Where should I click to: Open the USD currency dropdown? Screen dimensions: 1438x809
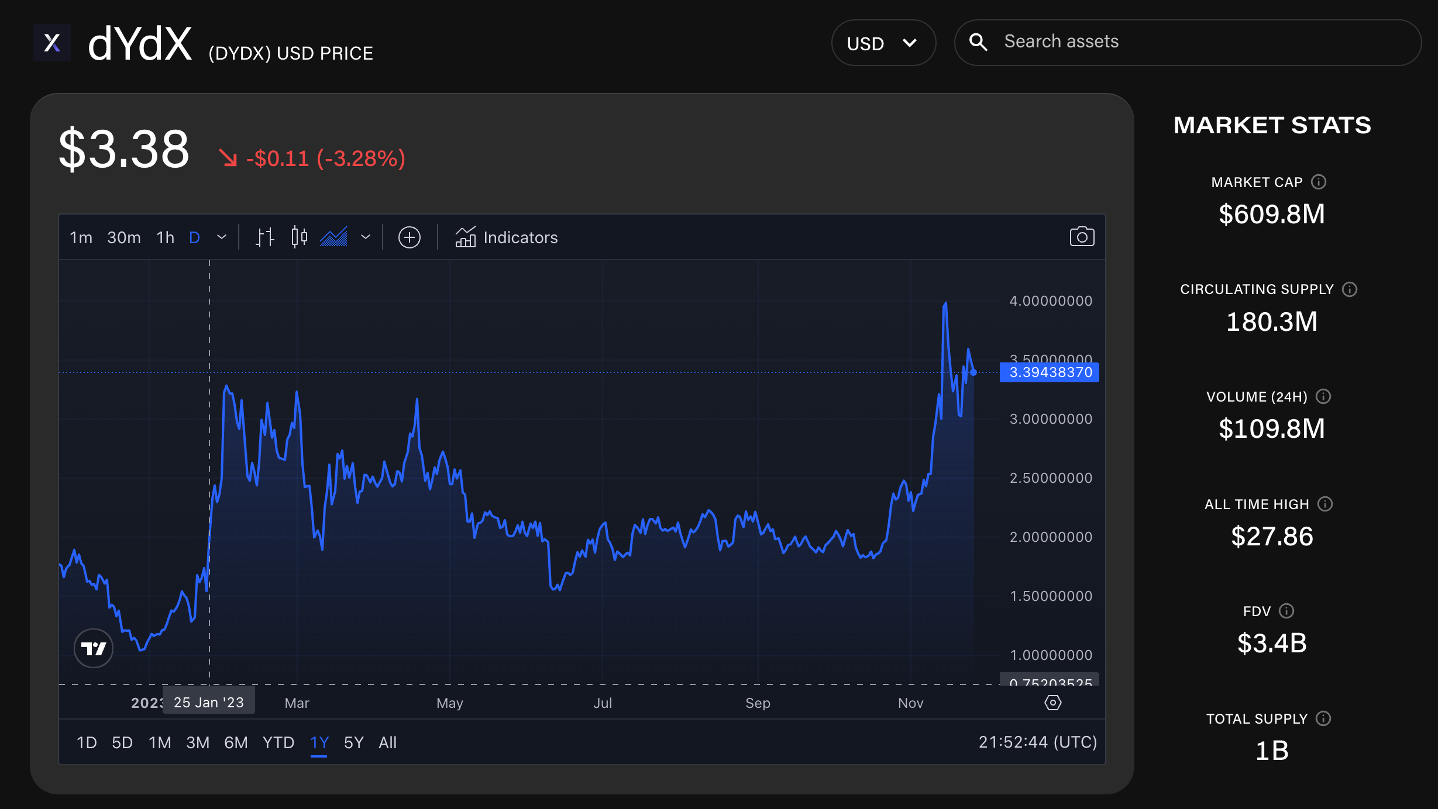tap(882, 43)
